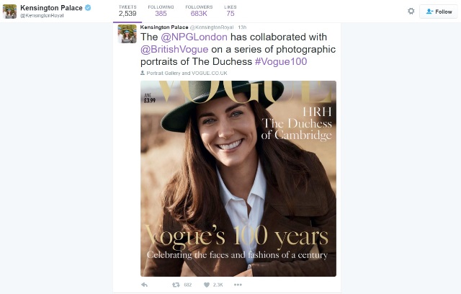The width and height of the screenshot is (461, 294).
Task: Open the Vogue cover image
Action: pos(238,178)
